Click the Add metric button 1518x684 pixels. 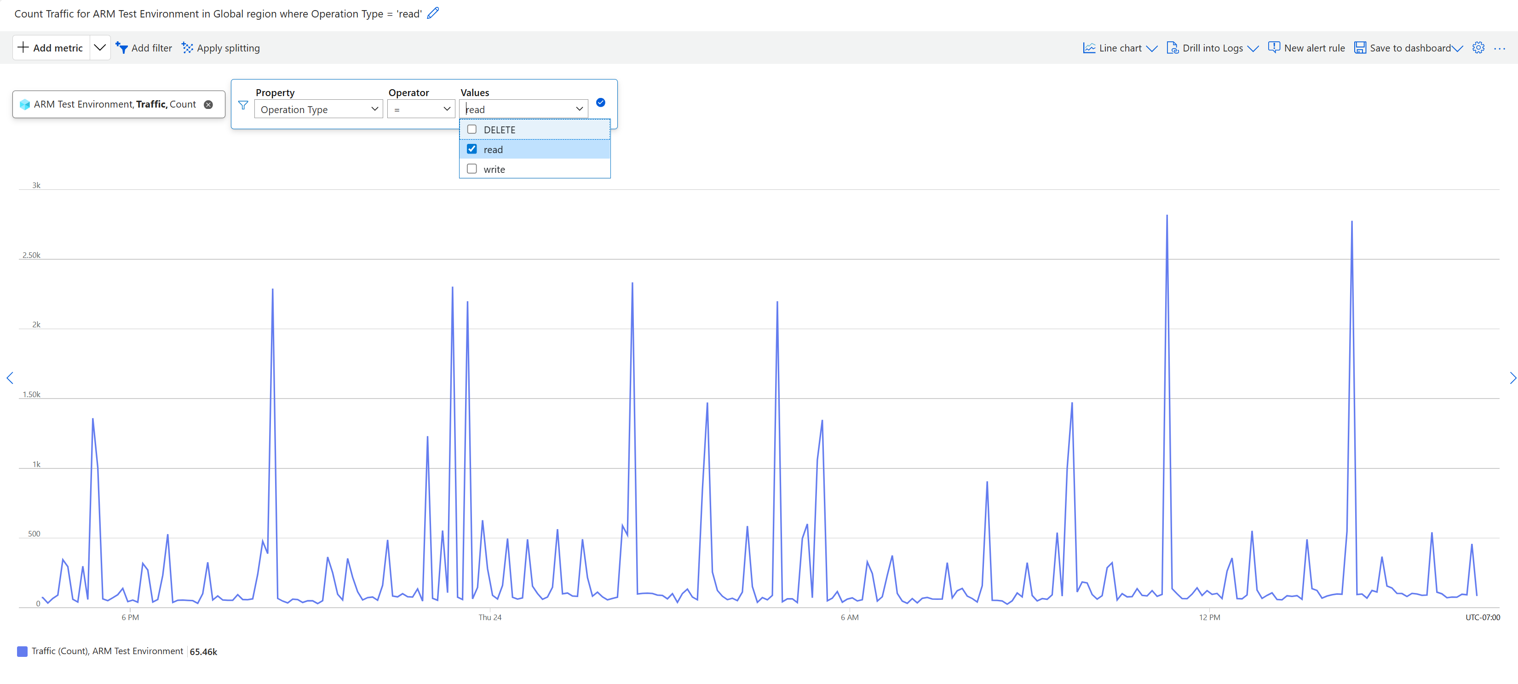(x=50, y=47)
